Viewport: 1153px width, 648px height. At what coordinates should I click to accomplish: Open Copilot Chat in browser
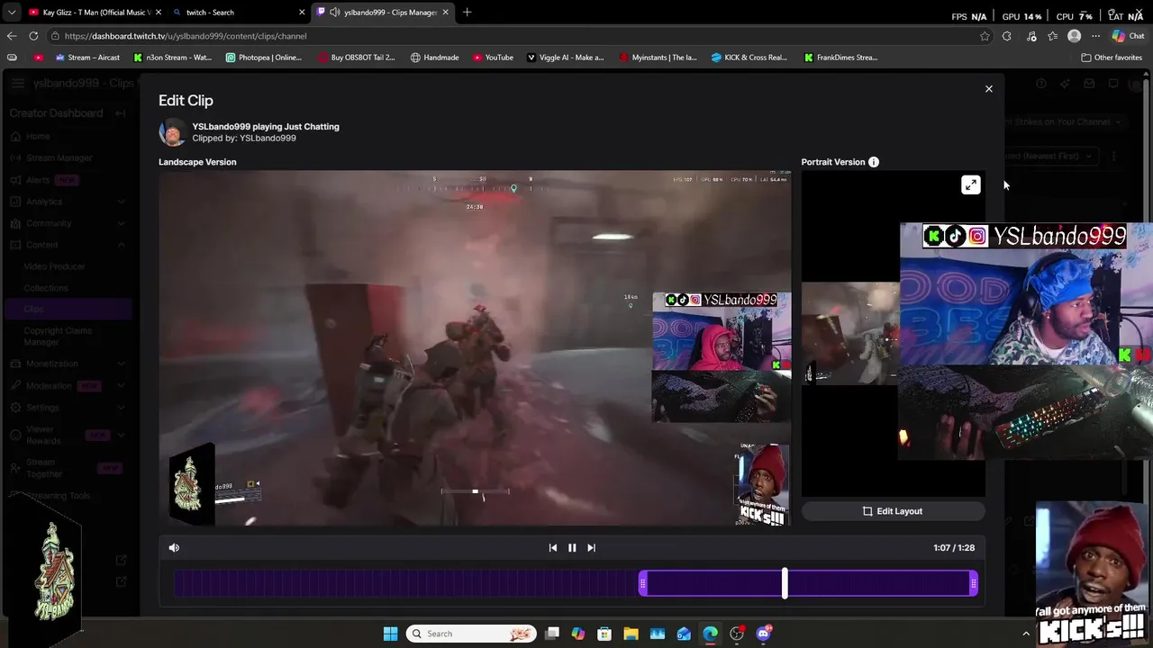pyautogui.click(x=1127, y=36)
